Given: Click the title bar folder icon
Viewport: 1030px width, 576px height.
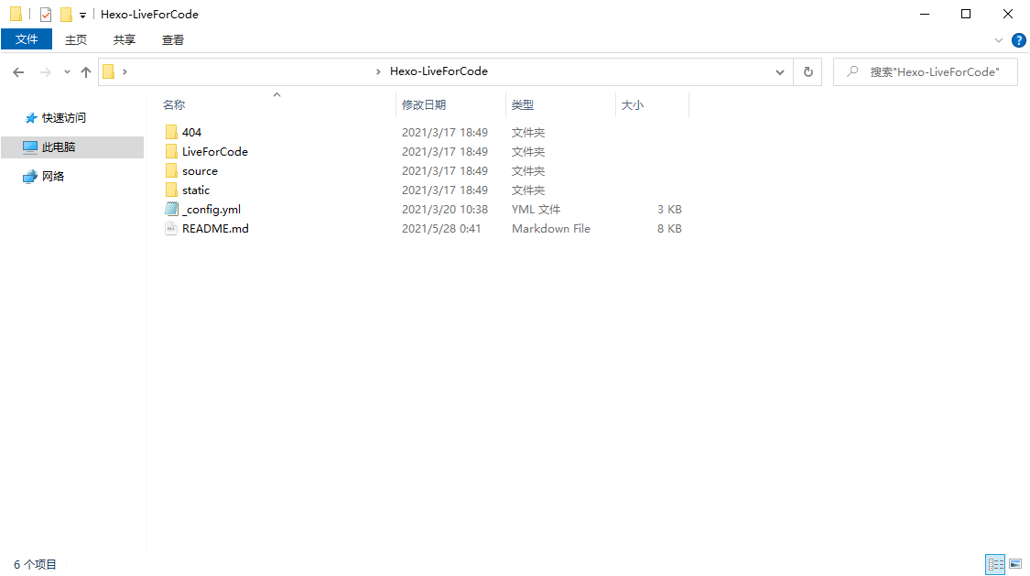Looking at the screenshot, I should [16, 14].
